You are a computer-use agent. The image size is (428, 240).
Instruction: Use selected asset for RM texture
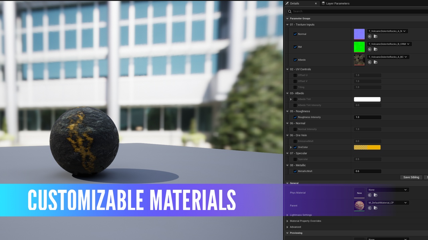tap(370, 49)
